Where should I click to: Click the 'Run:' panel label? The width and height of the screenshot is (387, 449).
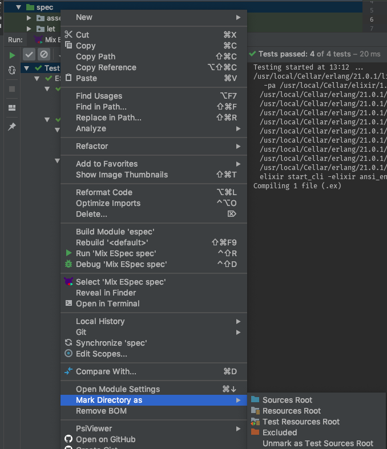pos(15,39)
